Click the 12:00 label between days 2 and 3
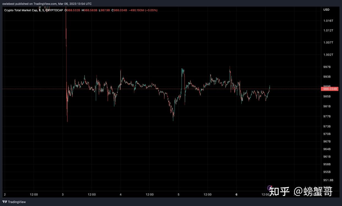 (x=34, y=194)
